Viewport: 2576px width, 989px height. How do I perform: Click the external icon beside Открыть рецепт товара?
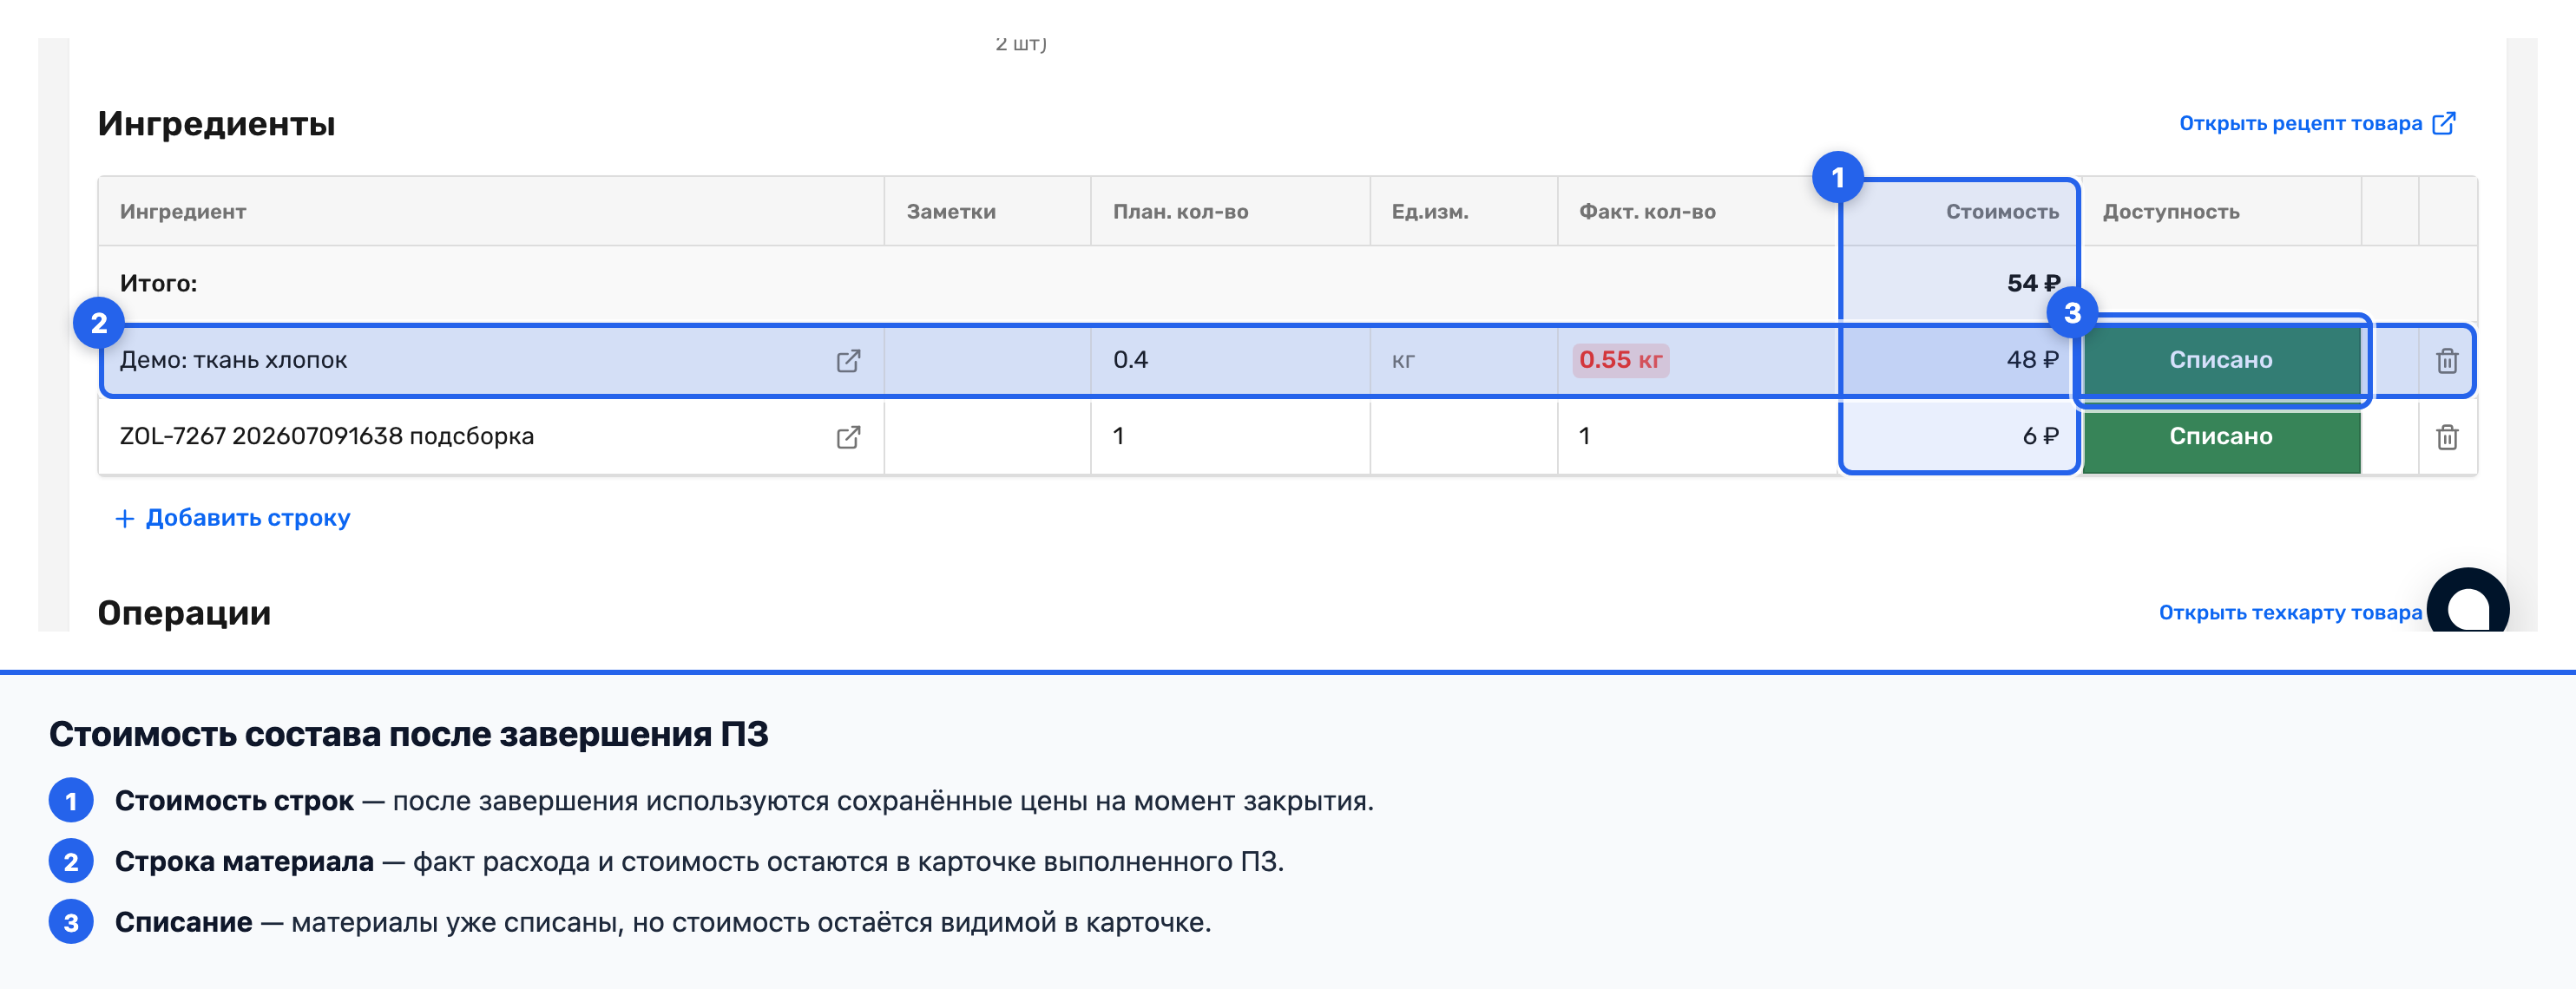coord(2443,123)
